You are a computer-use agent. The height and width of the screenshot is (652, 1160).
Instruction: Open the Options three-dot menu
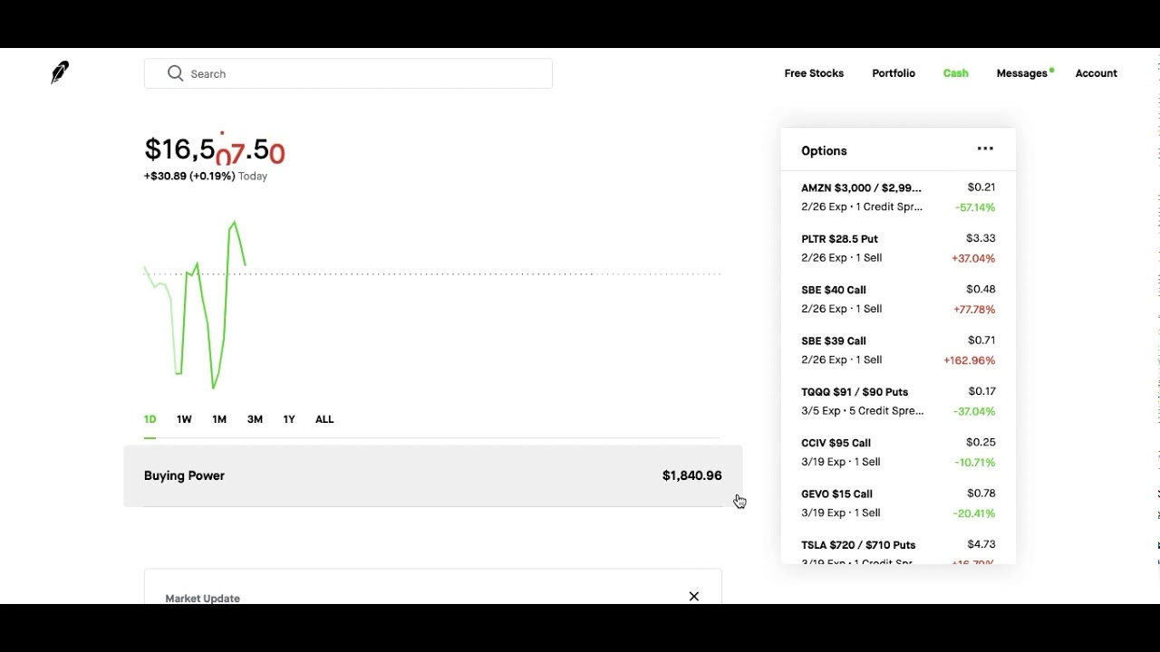985,149
